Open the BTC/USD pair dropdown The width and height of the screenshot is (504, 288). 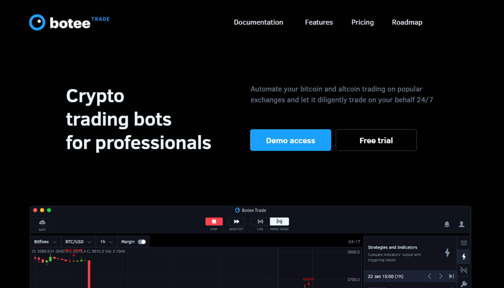(78, 242)
